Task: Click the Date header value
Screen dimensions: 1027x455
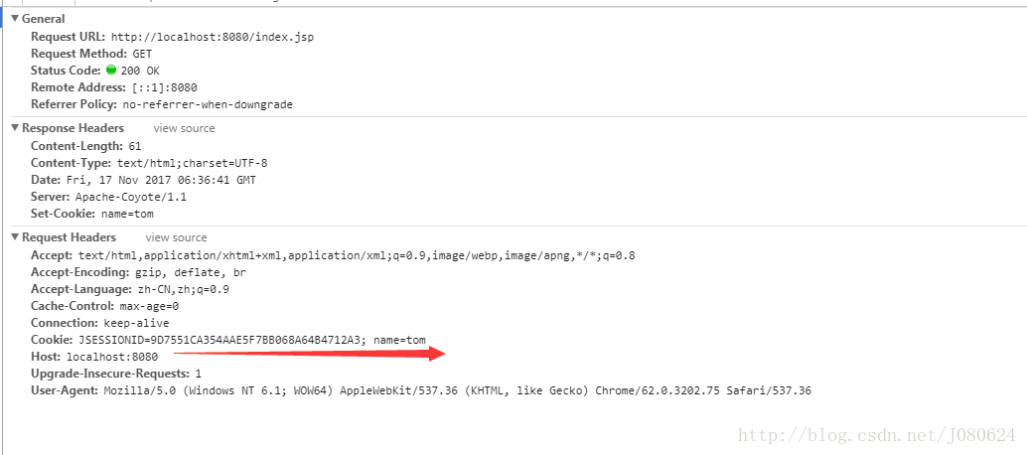Action: coord(161,180)
